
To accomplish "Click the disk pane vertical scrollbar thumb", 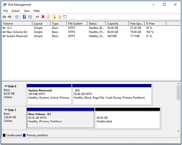I will point(178,93).
